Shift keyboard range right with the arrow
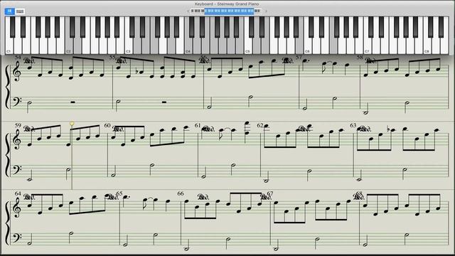 tap(266, 11)
